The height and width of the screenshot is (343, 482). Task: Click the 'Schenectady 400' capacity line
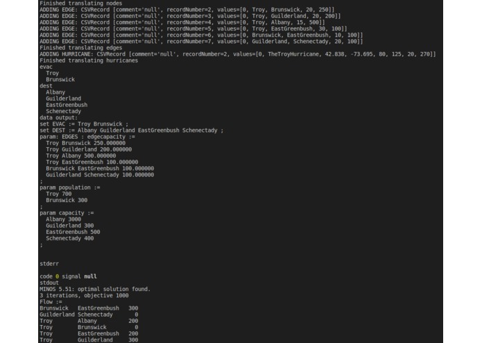70,238
